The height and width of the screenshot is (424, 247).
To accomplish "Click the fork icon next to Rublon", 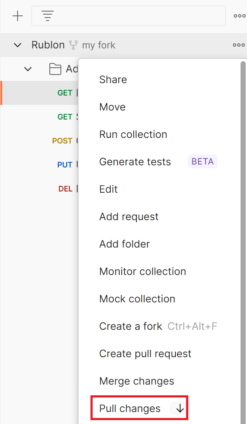I will [73, 45].
